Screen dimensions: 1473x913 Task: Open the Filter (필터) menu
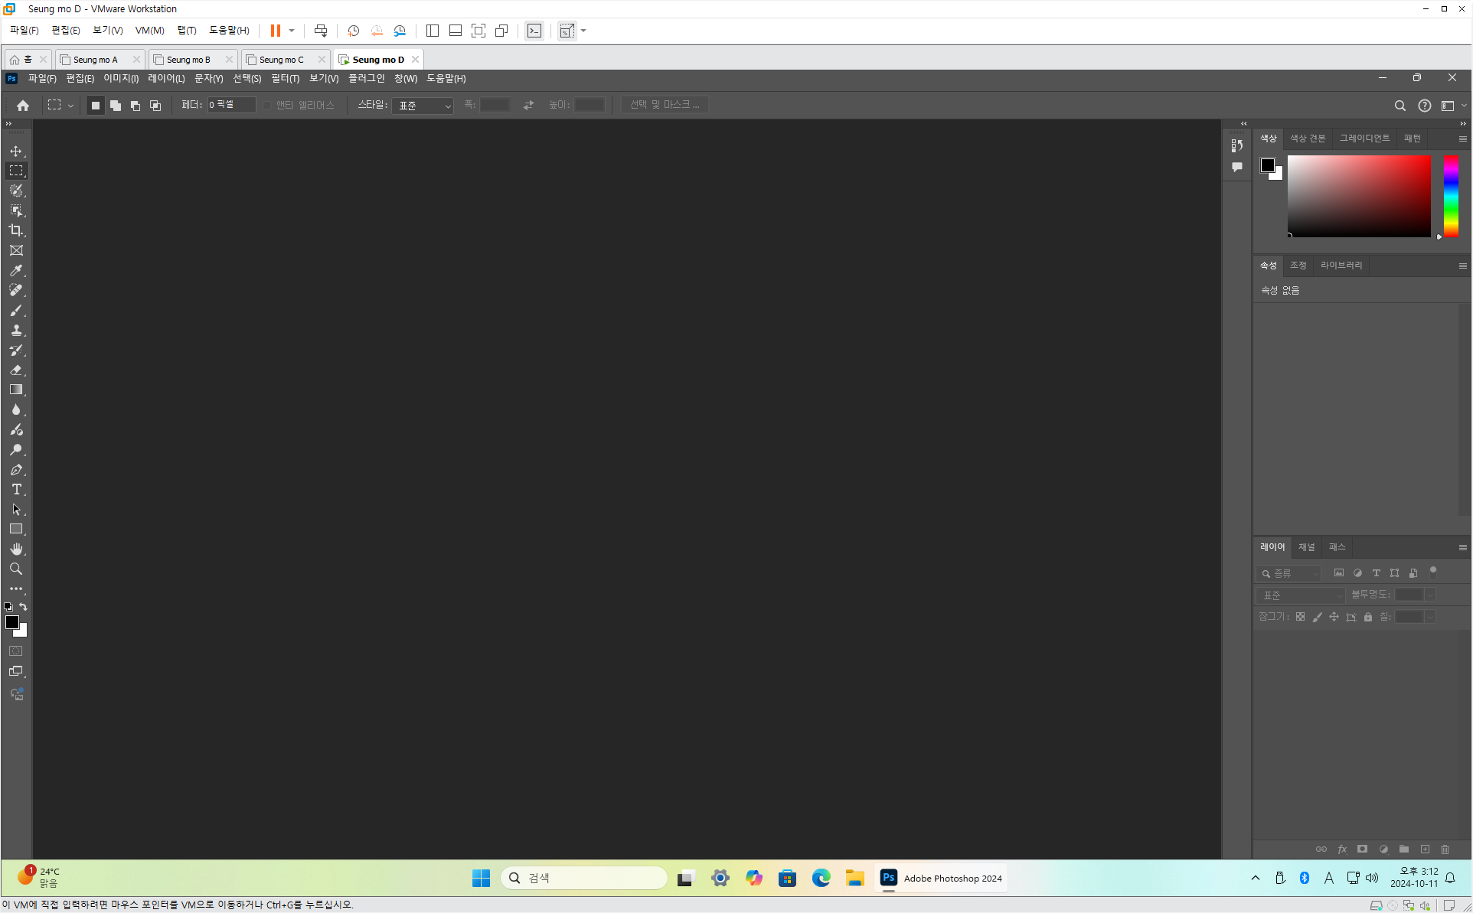(285, 78)
